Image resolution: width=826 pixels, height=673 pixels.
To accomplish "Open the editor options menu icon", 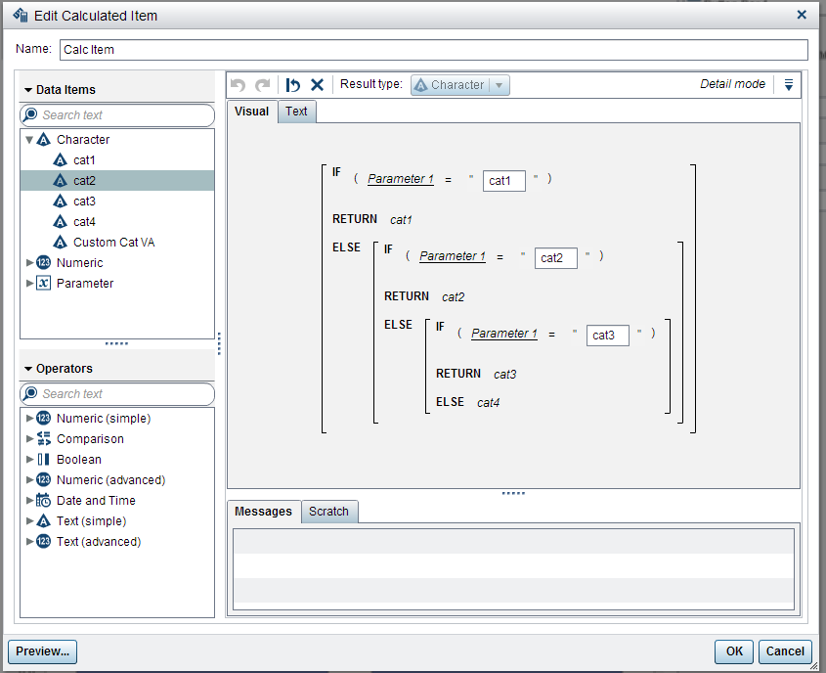I will (x=789, y=85).
